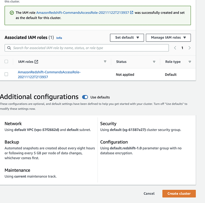205x203 pixels.
Task: Click the green success checkmark icon
Action: 12,13
